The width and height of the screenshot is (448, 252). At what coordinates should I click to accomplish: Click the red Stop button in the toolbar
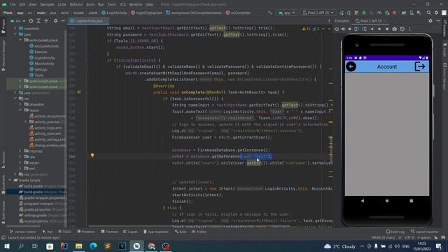(x=395, y=13)
